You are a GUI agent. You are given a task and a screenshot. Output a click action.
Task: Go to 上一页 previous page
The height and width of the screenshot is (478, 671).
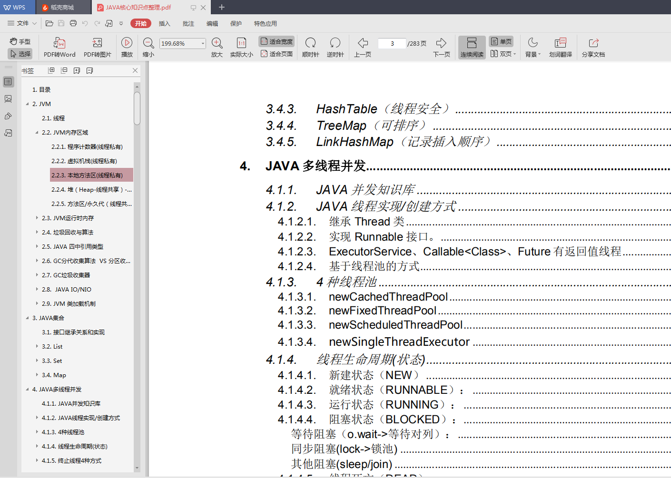coord(363,48)
